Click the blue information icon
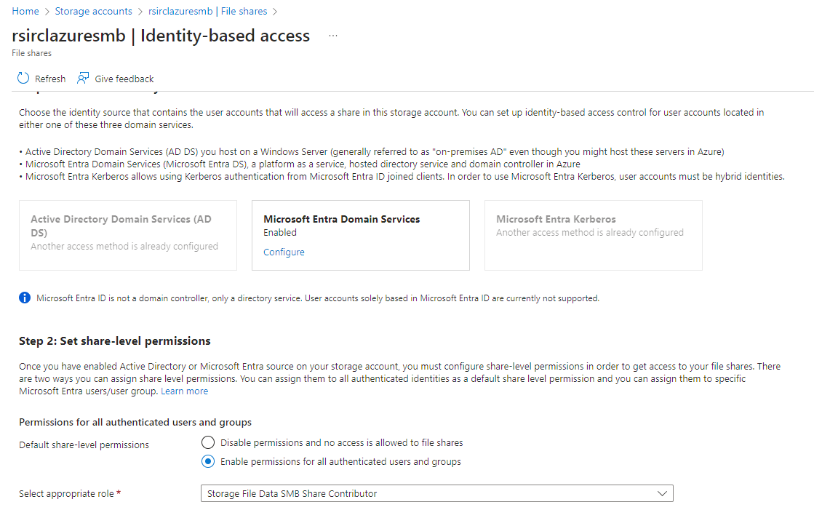The height and width of the screenshot is (526, 814). tap(25, 298)
